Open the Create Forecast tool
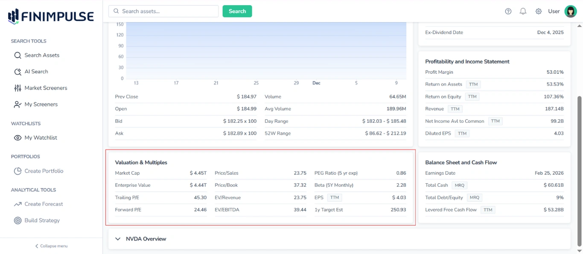The image size is (583, 254). coord(44,204)
